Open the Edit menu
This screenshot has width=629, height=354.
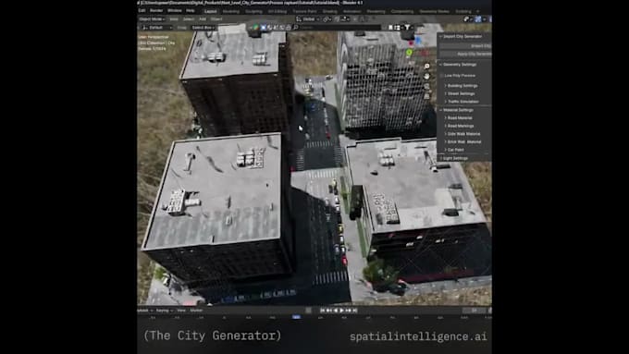[x=142, y=11]
